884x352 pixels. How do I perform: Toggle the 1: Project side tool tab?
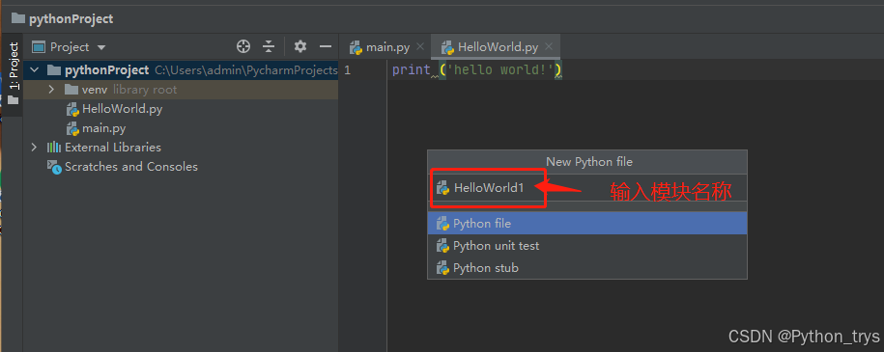pyautogui.click(x=14, y=74)
